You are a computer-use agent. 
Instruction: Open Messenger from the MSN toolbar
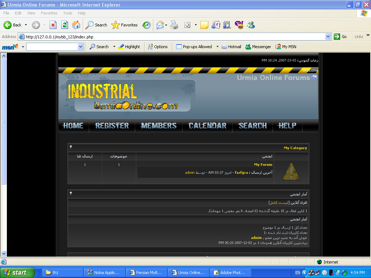[x=258, y=47]
